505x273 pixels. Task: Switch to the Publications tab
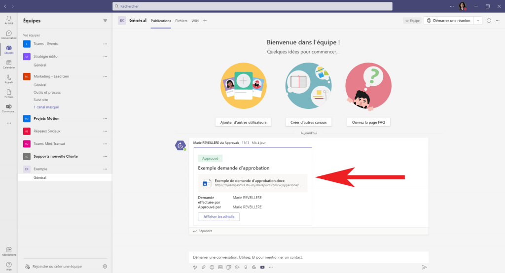point(161,21)
